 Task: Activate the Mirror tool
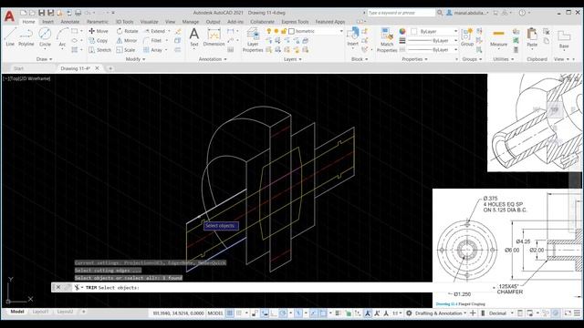(x=127, y=40)
